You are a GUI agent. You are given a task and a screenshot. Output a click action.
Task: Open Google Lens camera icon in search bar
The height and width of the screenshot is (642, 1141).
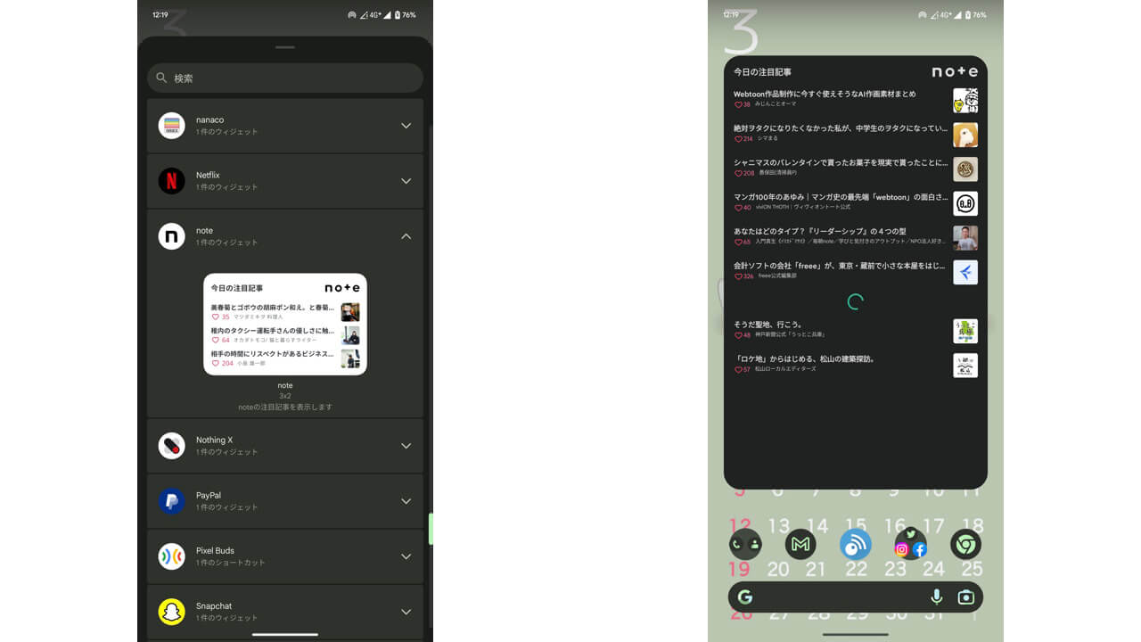pos(965,597)
